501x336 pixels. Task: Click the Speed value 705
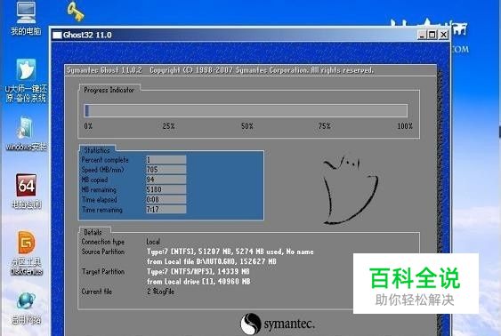point(166,170)
